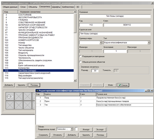Select row Отрасль промышленности
This screenshot has width=154, height=139.
pos(38,55)
